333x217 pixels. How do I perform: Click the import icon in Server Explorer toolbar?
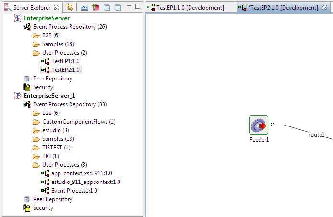click(x=84, y=7)
